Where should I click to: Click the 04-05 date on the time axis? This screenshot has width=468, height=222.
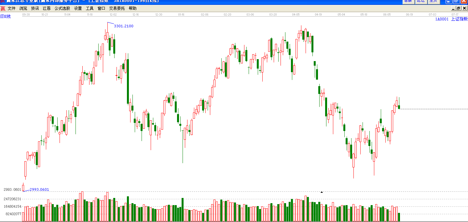[x=296, y=15]
